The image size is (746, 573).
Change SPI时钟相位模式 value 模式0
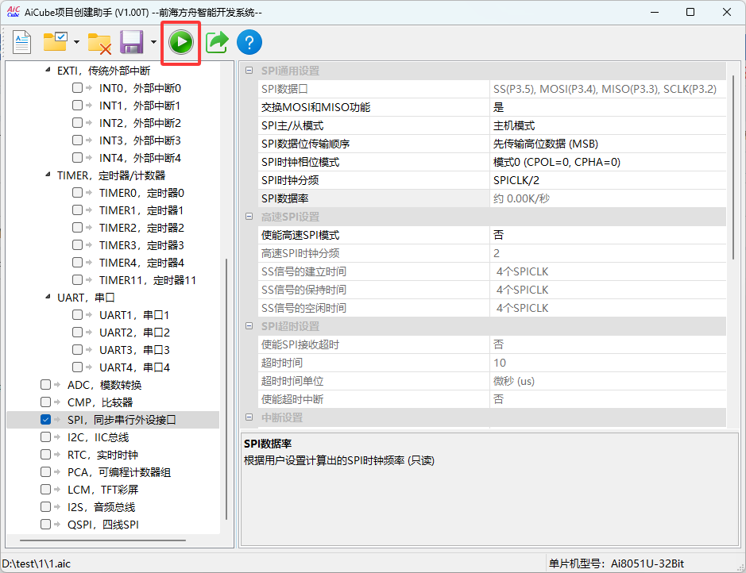coord(608,162)
